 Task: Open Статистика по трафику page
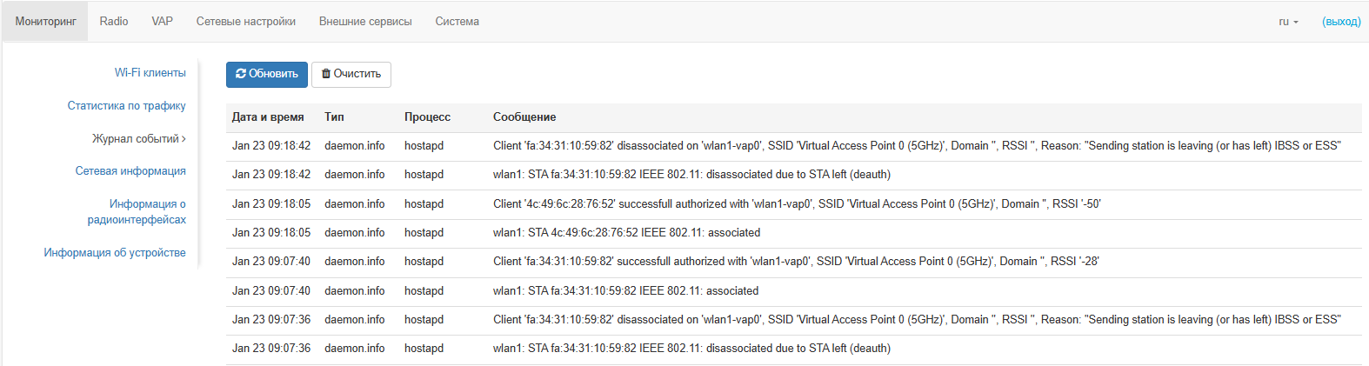coord(127,106)
